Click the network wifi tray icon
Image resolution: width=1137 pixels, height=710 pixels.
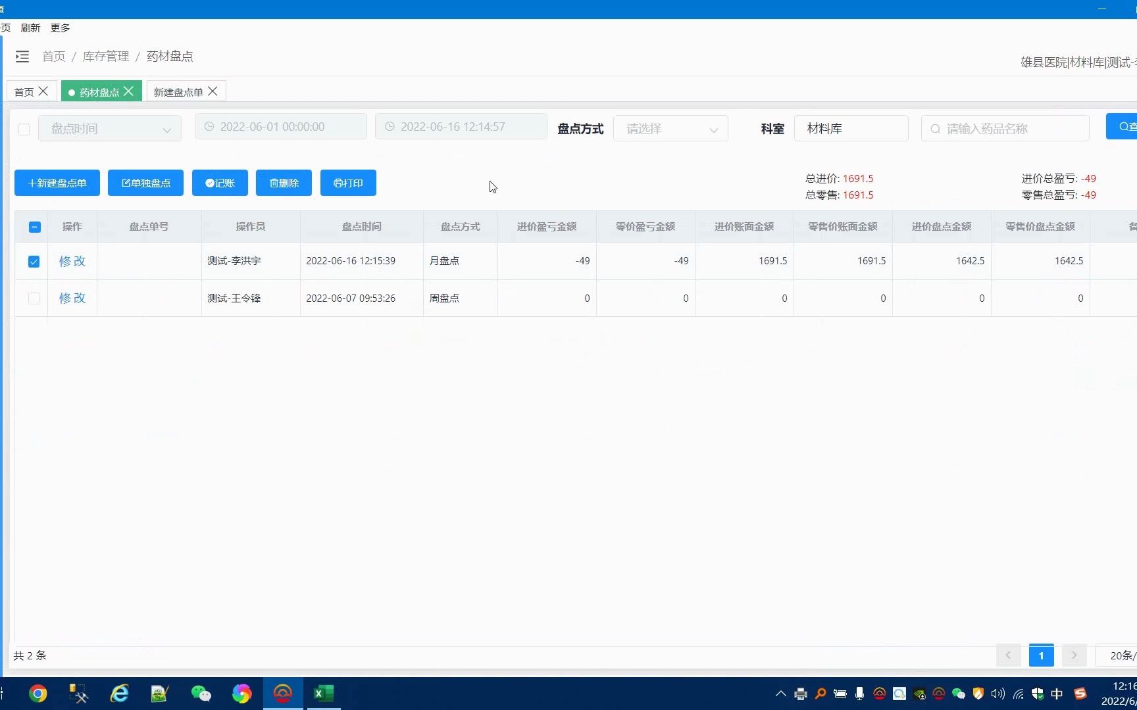pos(1019,694)
